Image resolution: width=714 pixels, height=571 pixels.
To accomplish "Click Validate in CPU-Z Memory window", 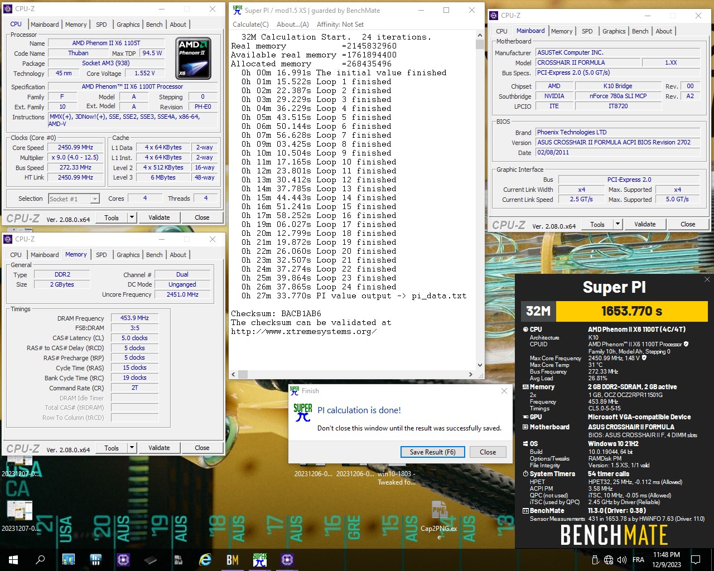I will click(x=159, y=448).
